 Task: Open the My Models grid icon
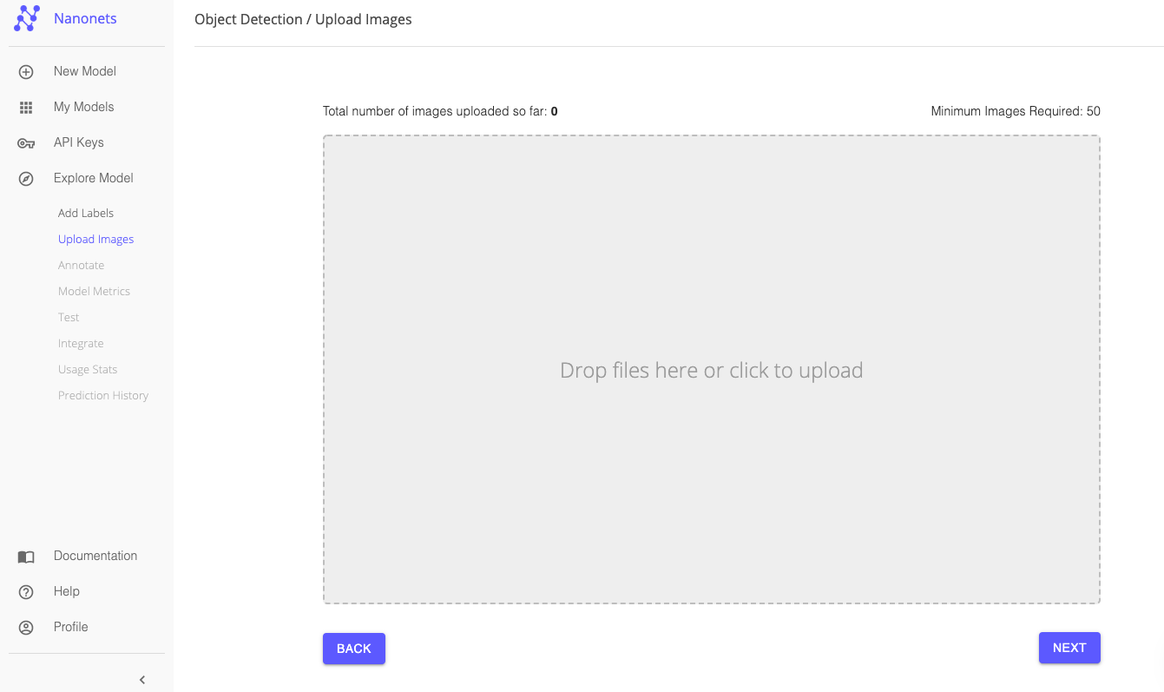(26, 108)
